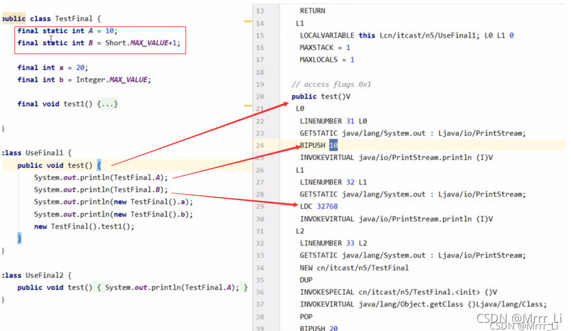571x331 pixels.
Task: Click gutter line number 36
Action: (260, 292)
